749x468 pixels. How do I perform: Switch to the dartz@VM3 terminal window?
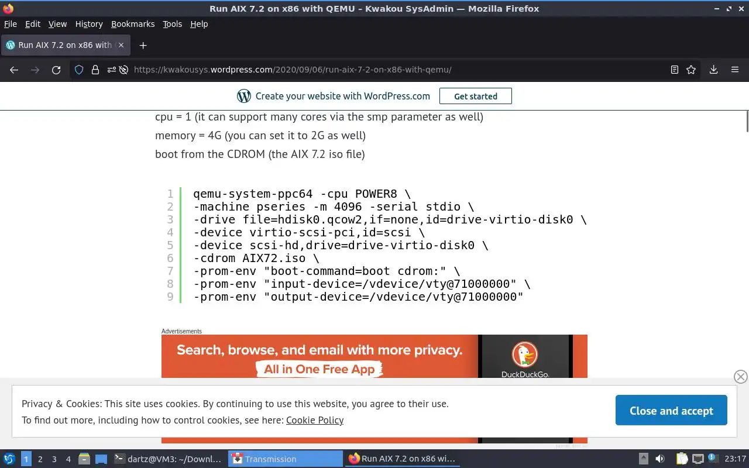[x=169, y=459]
